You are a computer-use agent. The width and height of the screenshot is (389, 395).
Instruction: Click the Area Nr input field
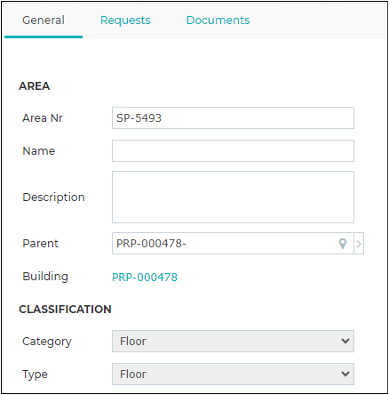coord(233,118)
